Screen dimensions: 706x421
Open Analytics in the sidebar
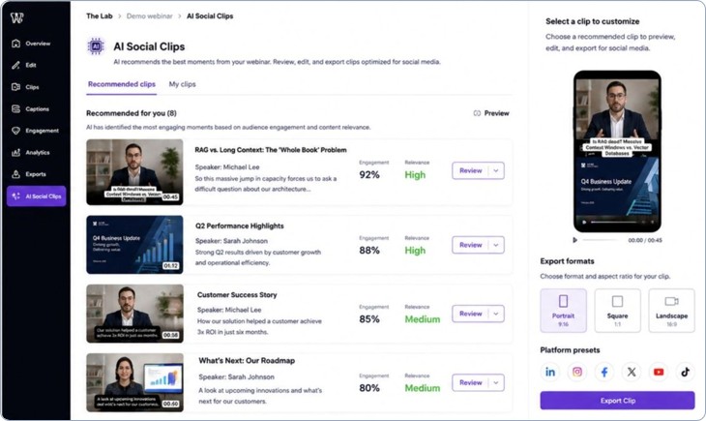31,153
